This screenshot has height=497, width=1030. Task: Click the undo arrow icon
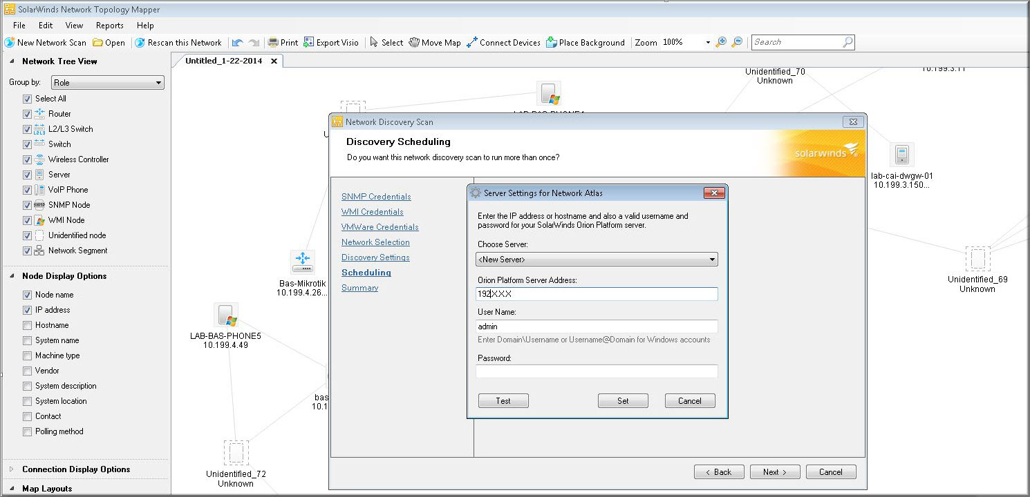(x=238, y=42)
